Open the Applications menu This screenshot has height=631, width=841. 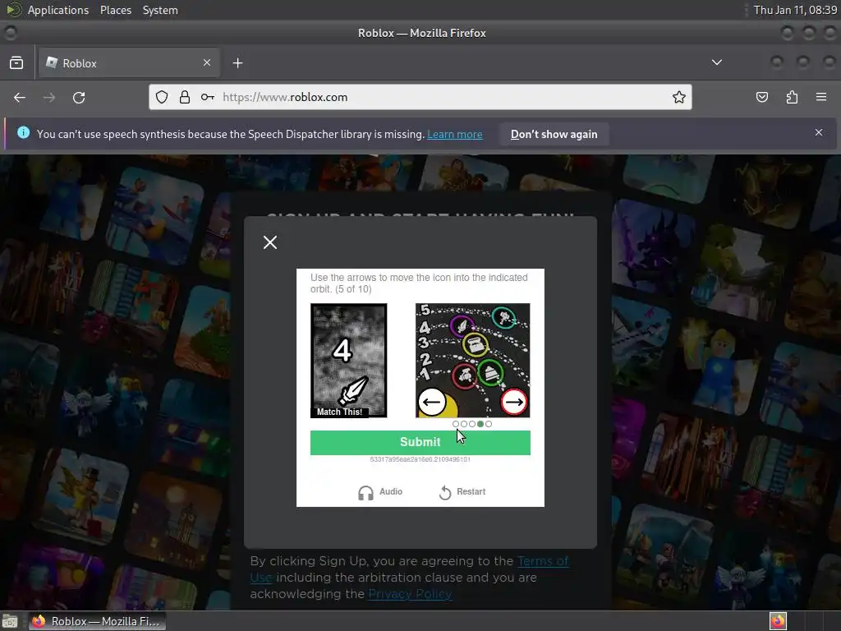(58, 10)
